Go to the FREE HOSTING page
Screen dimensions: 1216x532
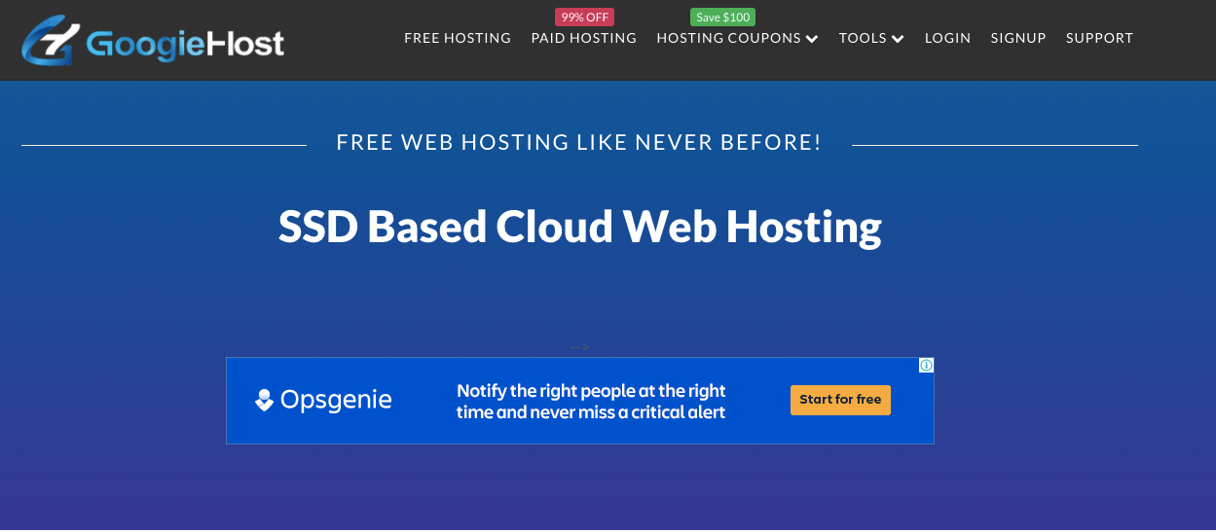[x=458, y=38]
